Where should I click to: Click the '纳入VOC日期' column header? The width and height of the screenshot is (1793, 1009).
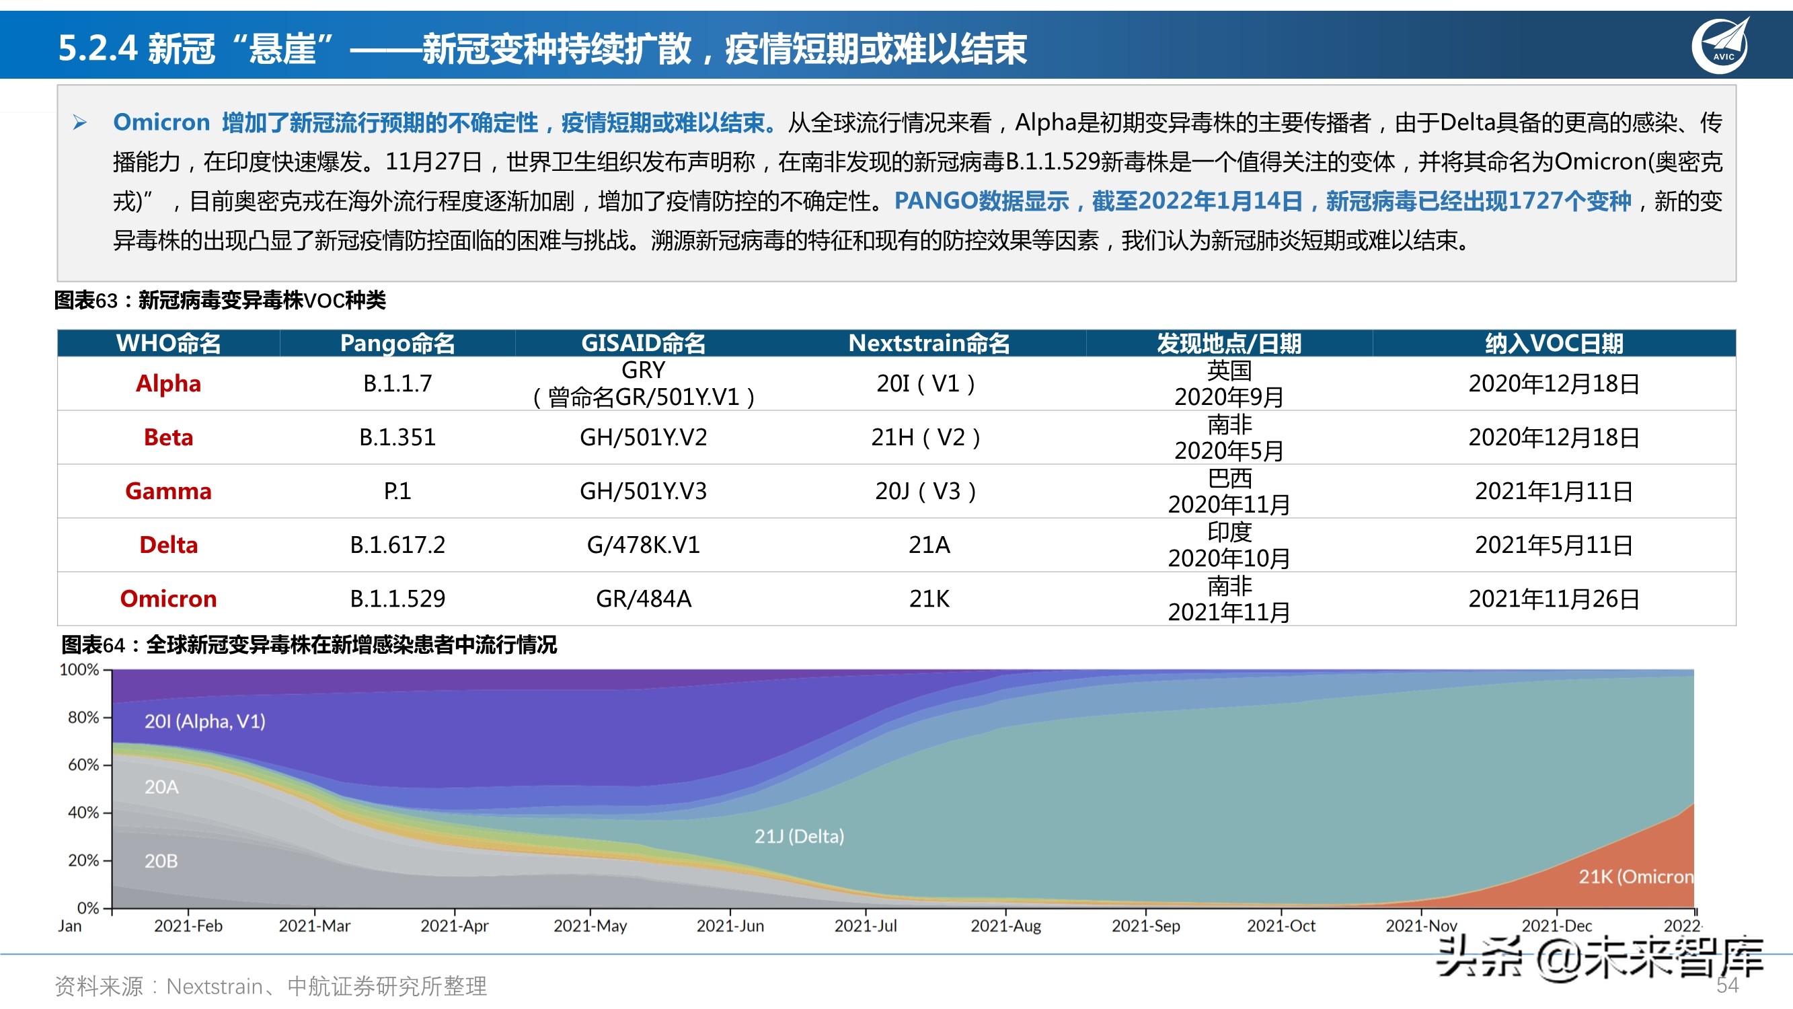pyautogui.click(x=1554, y=342)
